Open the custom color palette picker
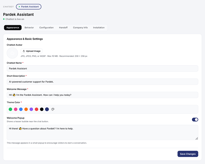 tap(53, 109)
